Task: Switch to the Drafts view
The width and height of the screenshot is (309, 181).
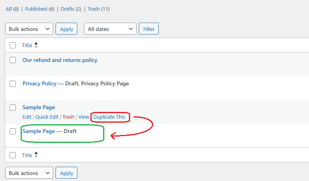Action: pos(67,9)
